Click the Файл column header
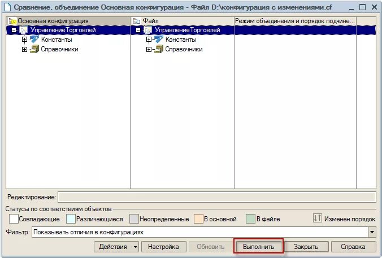The width and height of the screenshot is (382, 258). (182, 21)
